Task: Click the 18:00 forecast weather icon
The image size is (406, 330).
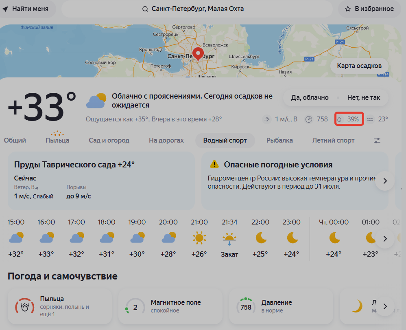Action: [107, 238]
